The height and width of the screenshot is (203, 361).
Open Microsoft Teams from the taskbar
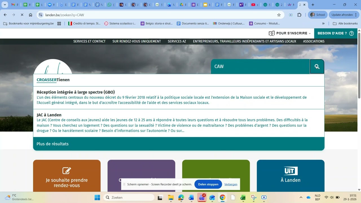(202, 197)
